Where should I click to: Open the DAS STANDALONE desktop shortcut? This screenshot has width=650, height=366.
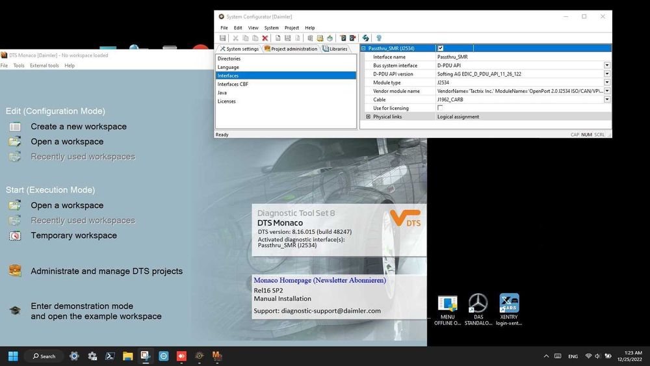478,309
